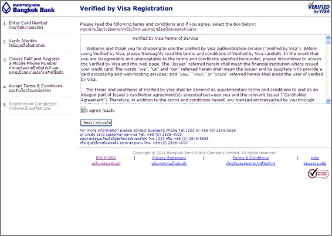Click the Thai Help link text
332x236 pixels.
[315, 163]
